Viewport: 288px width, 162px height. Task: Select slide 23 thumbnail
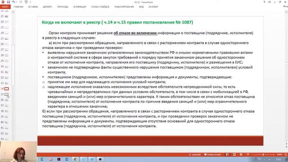coord(6,27)
